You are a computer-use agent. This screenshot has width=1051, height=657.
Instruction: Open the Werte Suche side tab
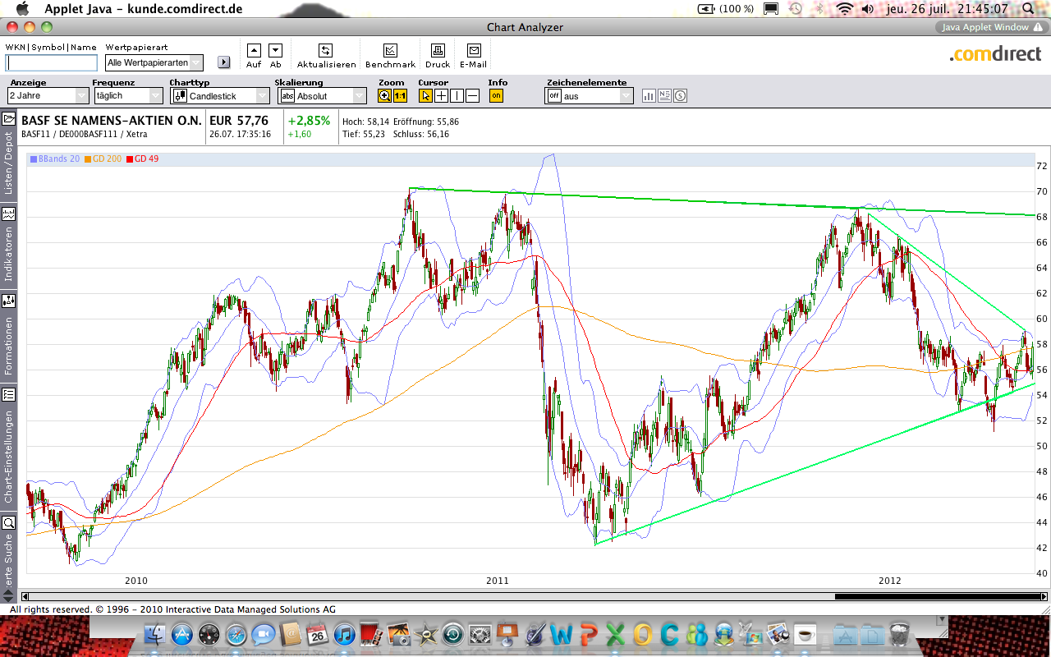click(x=9, y=552)
